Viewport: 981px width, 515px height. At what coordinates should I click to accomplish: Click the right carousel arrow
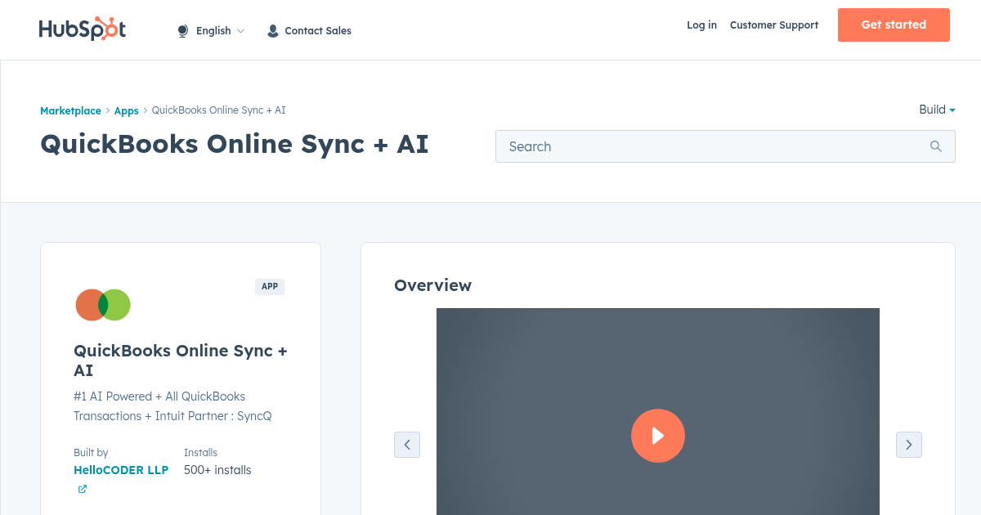(x=908, y=445)
